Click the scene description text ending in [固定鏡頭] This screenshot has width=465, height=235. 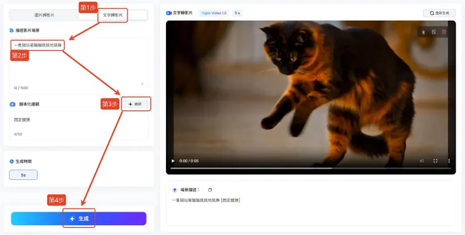(206, 201)
